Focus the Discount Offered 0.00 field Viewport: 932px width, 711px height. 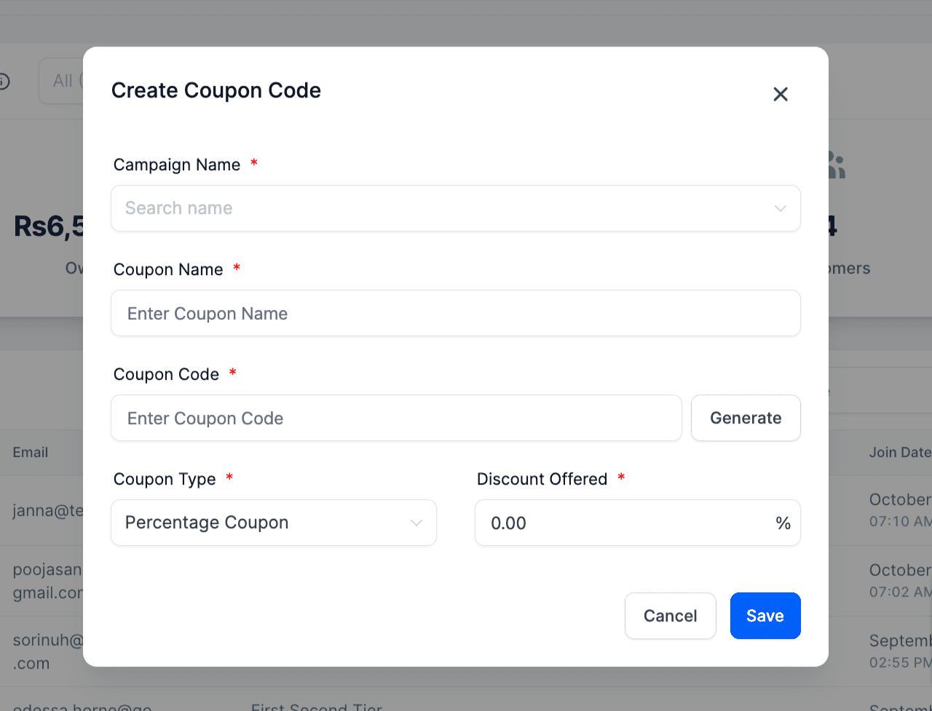point(638,523)
